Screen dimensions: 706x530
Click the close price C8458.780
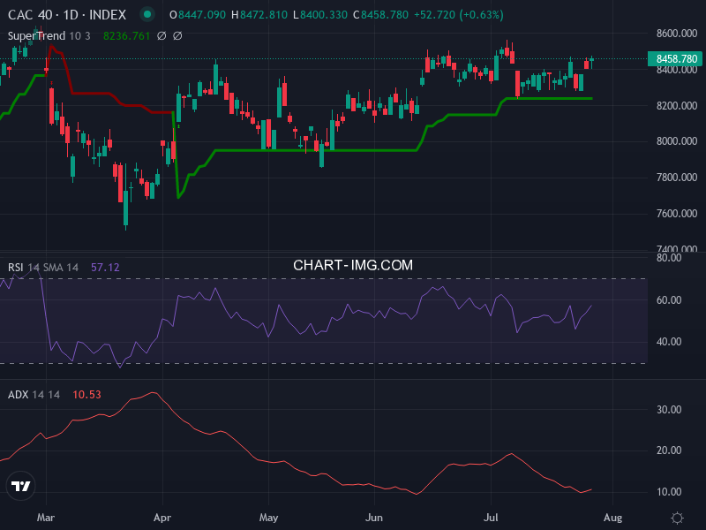tap(380, 15)
